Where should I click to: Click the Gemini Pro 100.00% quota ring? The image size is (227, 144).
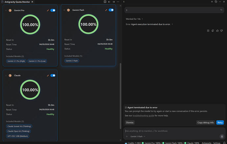(x=30, y=25)
